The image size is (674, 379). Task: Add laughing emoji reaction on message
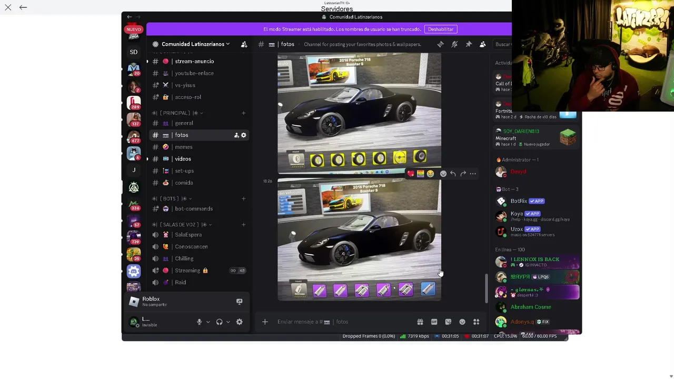(430, 174)
